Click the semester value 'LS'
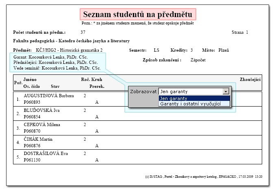 (x=156, y=50)
